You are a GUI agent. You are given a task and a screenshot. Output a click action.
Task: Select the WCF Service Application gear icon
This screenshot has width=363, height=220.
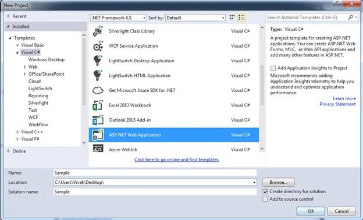(x=98, y=46)
